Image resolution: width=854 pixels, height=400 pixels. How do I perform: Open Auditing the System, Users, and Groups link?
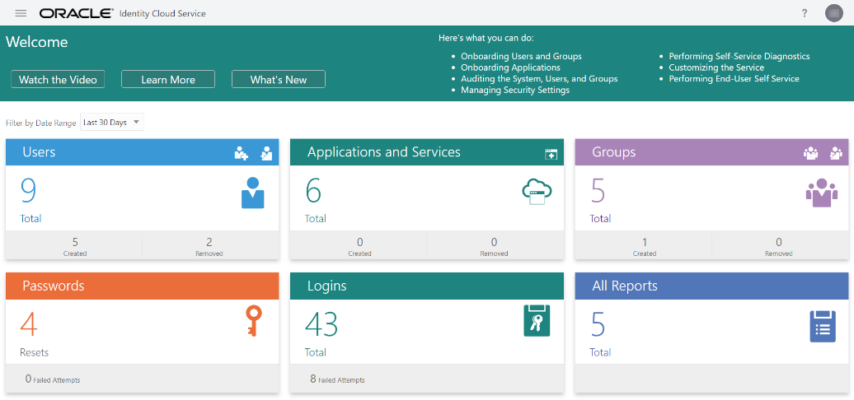point(539,79)
